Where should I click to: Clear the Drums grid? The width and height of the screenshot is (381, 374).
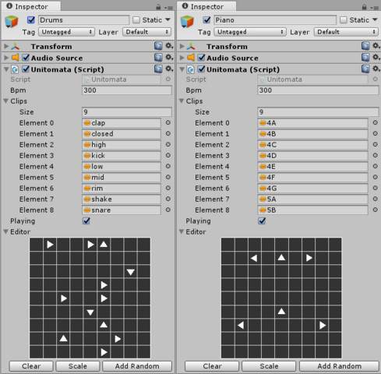coord(31,366)
